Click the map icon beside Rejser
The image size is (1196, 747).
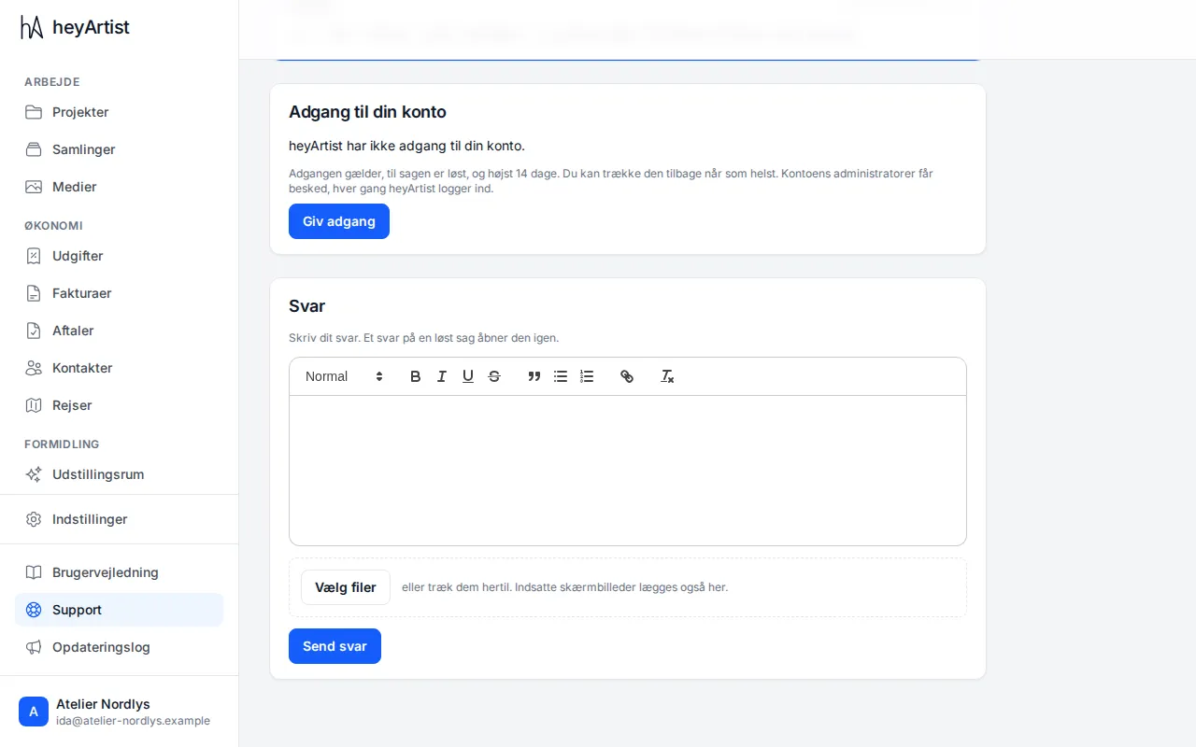[x=34, y=405]
